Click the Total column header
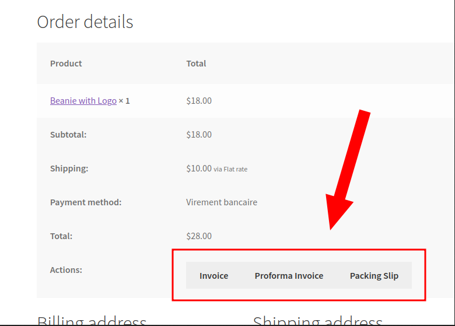Image resolution: width=455 pixels, height=326 pixels. [196, 63]
